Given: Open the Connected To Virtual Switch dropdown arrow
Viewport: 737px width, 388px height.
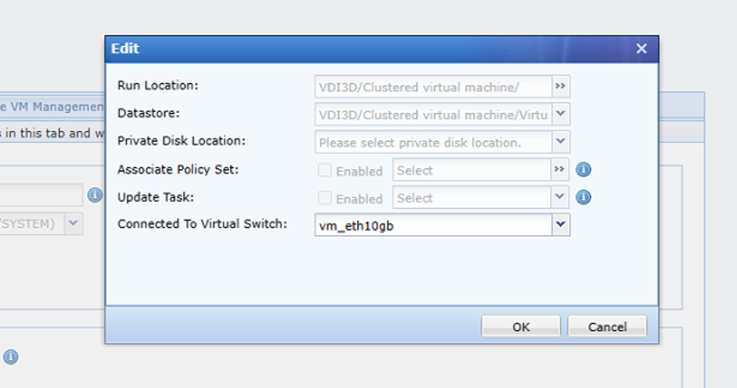Looking at the screenshot, I should click(560, 225).
